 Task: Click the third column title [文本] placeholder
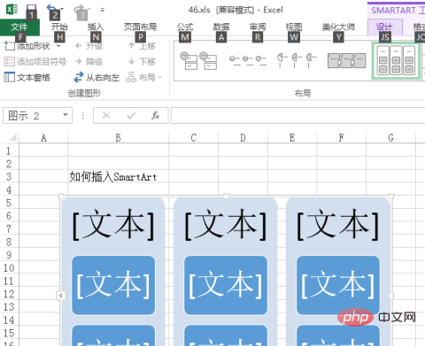tap(338, 225)
